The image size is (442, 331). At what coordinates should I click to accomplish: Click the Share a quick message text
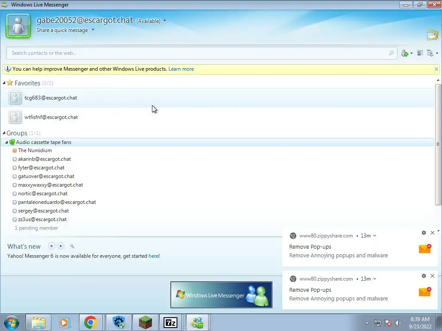tap(62, 30)
